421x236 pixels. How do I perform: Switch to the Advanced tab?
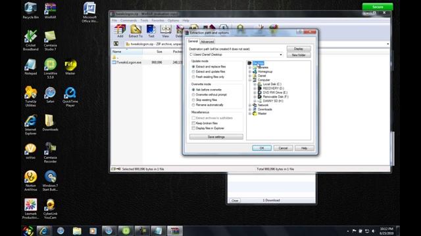[207, 41]
